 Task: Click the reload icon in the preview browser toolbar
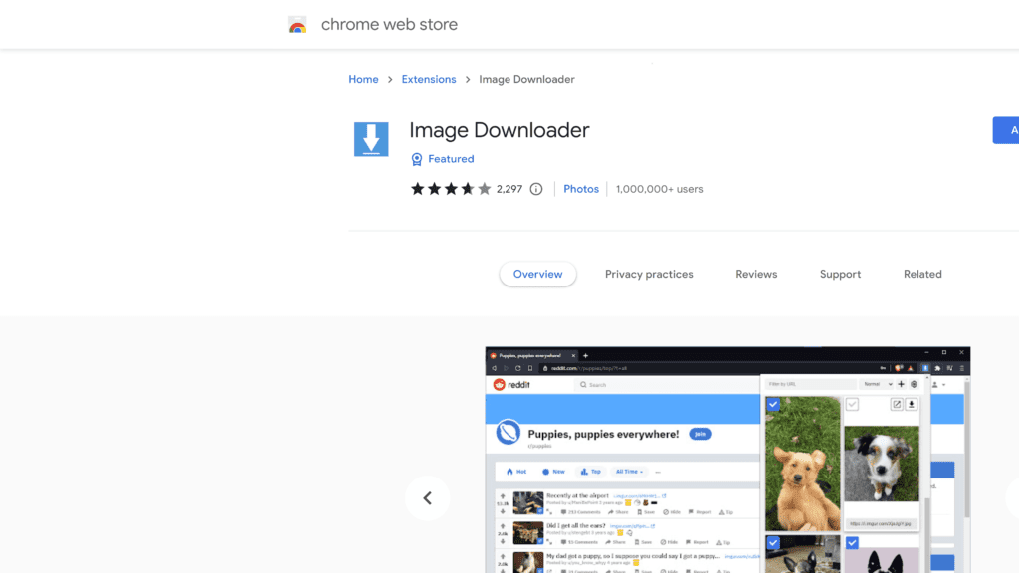click(517, 368)
